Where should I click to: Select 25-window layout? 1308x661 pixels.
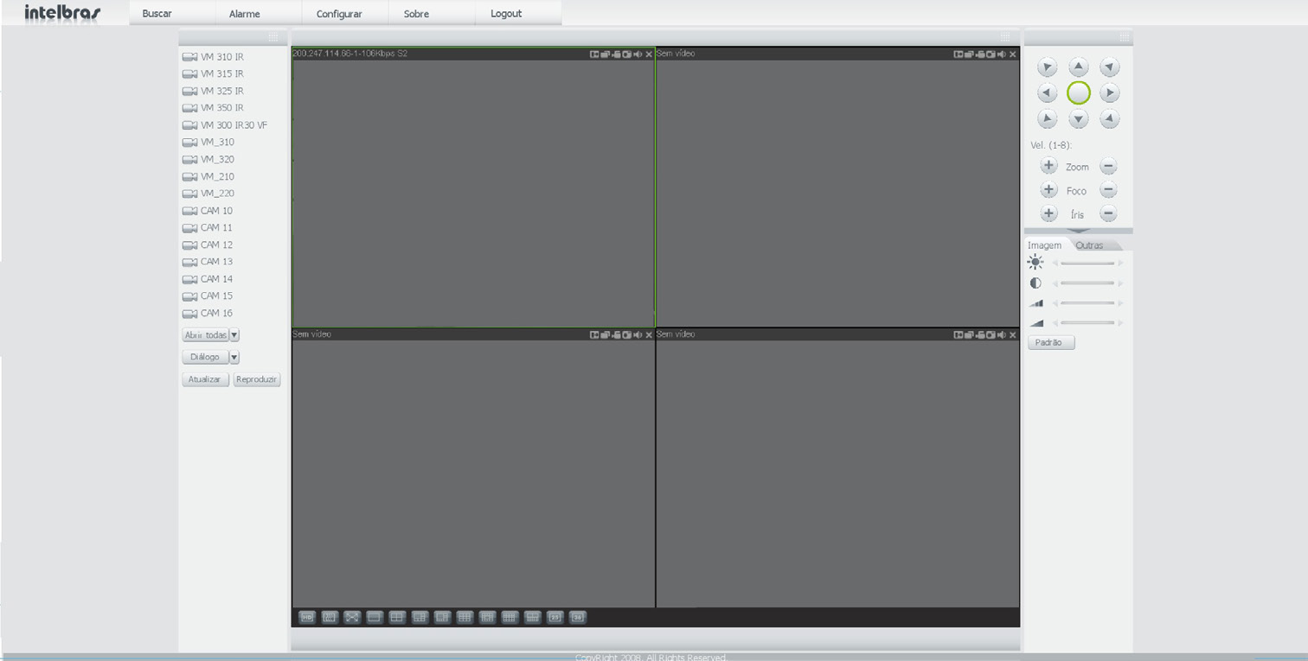(555, 617)
